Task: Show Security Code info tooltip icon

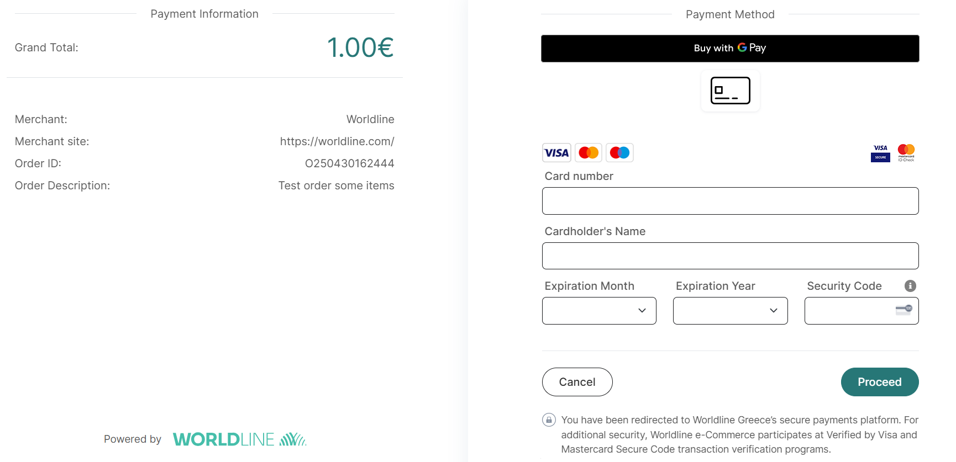Action: (x=910, y=286)
